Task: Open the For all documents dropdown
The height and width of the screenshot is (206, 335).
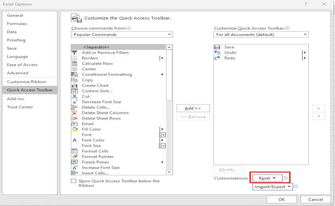Action: (261, 35)
